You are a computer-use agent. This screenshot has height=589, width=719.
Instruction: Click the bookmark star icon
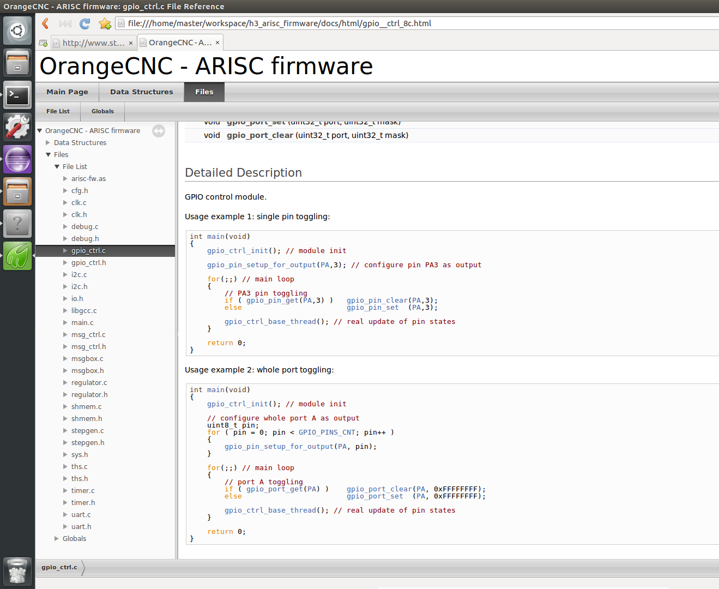105,23
